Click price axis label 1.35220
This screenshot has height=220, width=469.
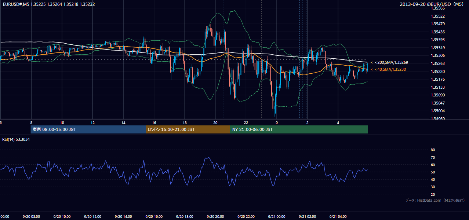pyautogui.click(x=437, y=71)
